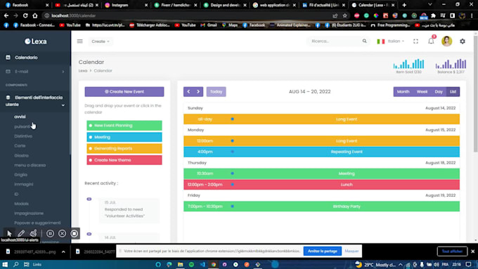Open the Windows taskbar search
The width and height of the screenshot is (478, 269).
16,264
